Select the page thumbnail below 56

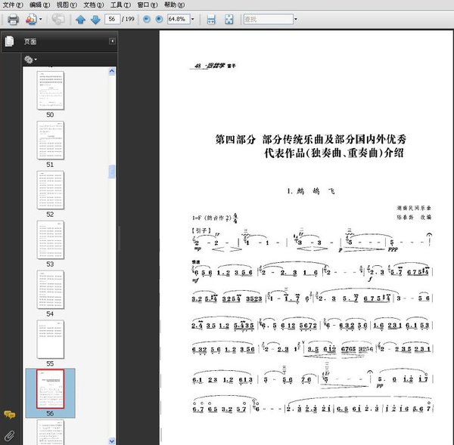tap(51, 432)
